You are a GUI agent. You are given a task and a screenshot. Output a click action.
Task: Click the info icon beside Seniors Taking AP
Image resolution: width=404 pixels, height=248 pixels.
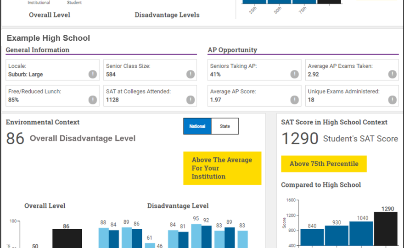click(294, 74)
